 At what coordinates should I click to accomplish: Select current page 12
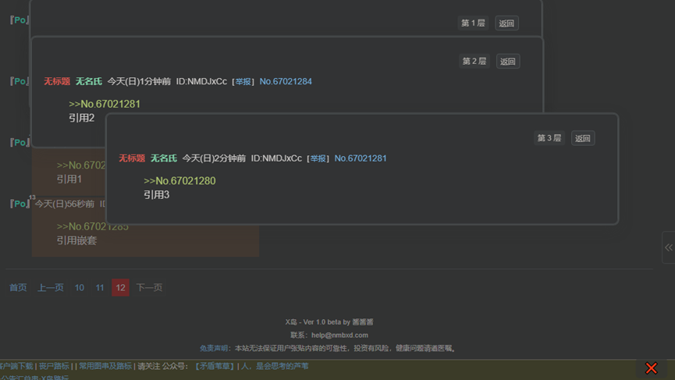point(120,288)
